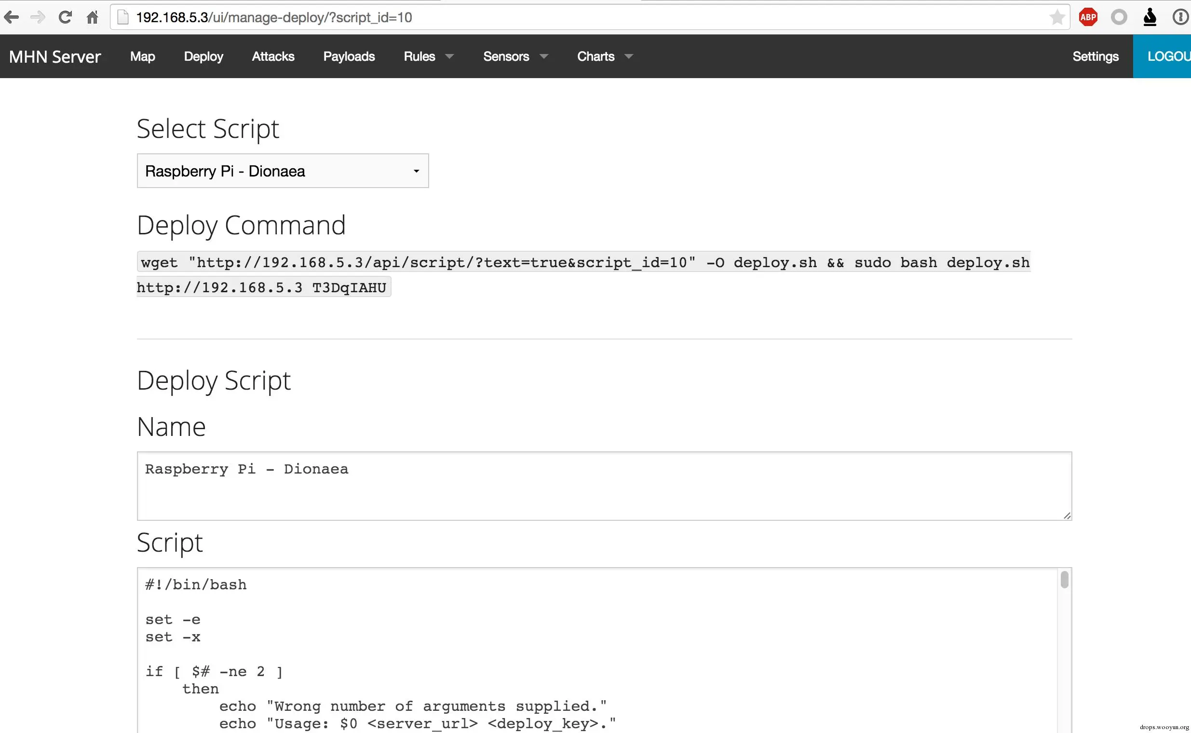Open the Map page
This screenshot has width=1191, height=733.
pos(143,56)
